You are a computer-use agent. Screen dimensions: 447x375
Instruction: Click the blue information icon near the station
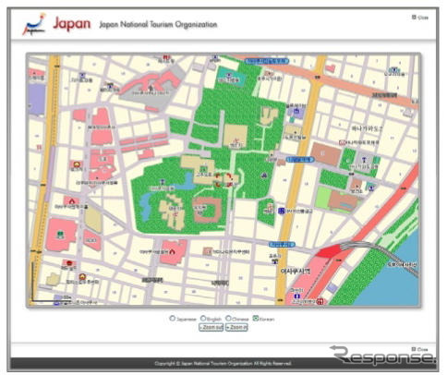[296, 296]
